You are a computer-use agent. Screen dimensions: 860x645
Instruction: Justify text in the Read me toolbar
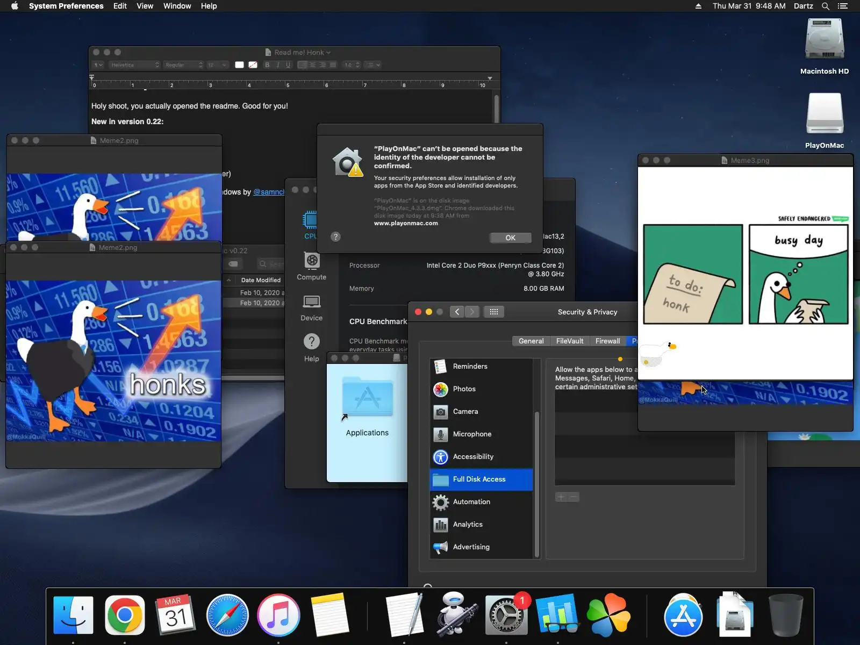point(333,65)
